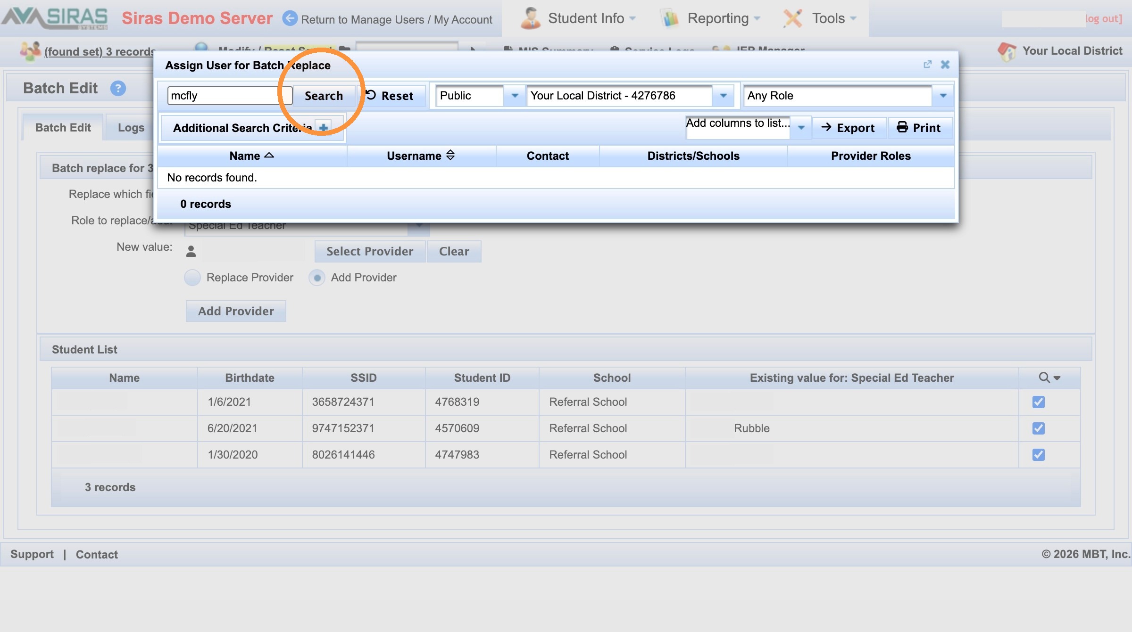Open Batch Edit help question icon
The image size is (1132, 632).
pos(118,88)
